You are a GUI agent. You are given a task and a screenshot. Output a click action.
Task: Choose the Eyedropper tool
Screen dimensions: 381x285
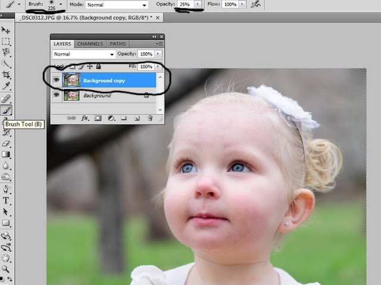click(6, 85)
